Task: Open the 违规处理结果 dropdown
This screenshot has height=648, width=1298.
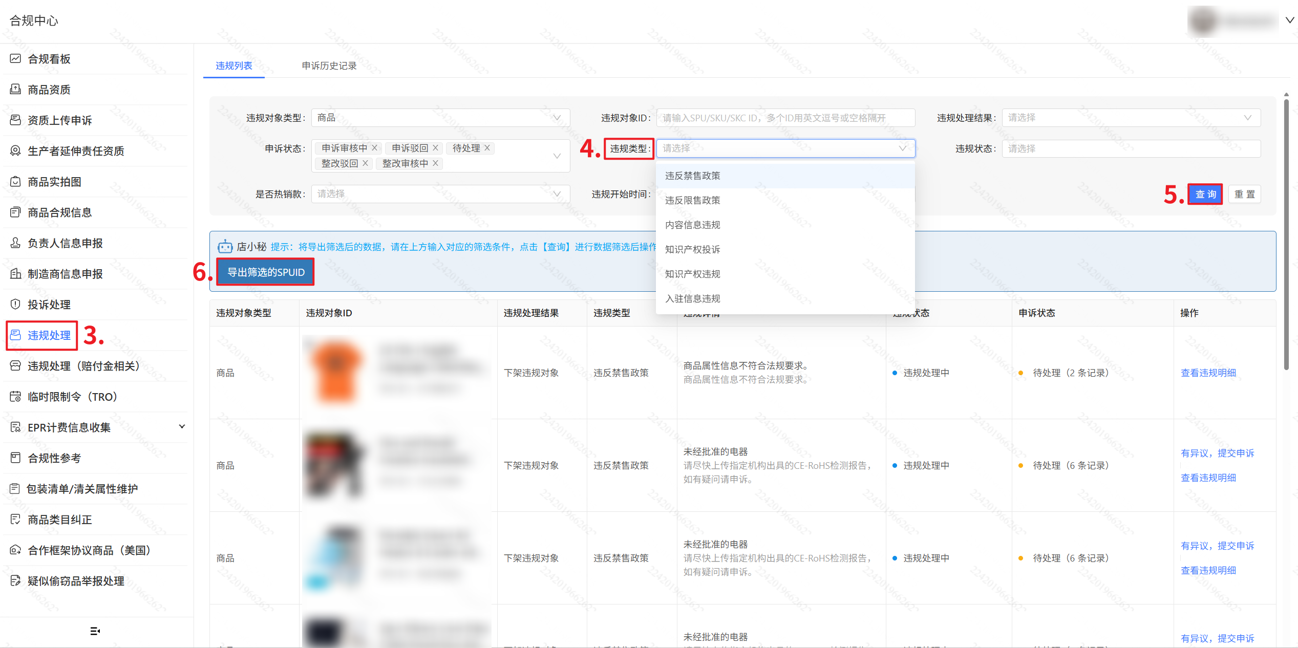Action: click(x=1131, y=118)
